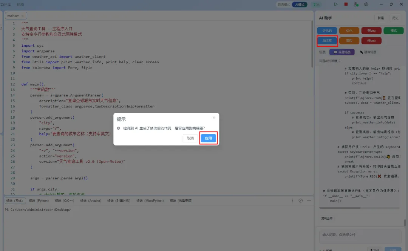Click the 文件 attach button

click(375, 249)
